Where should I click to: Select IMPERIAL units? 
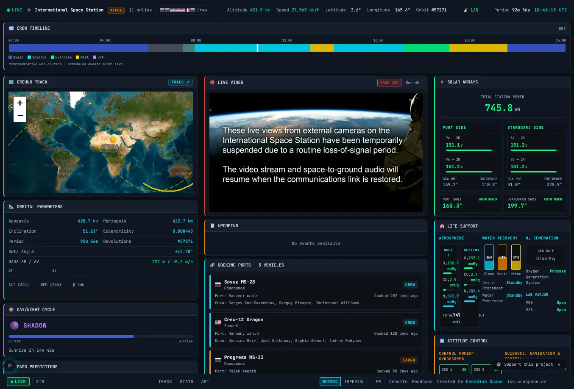(354, 381)
